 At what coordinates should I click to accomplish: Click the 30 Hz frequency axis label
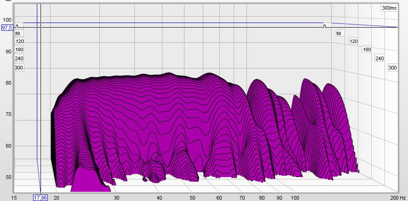tap(116, 198)
